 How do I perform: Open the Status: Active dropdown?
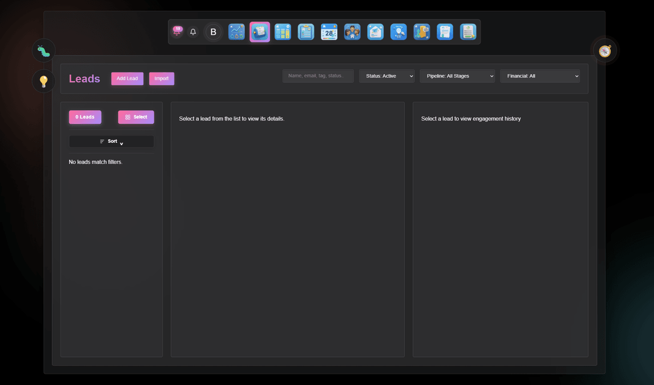387,76
